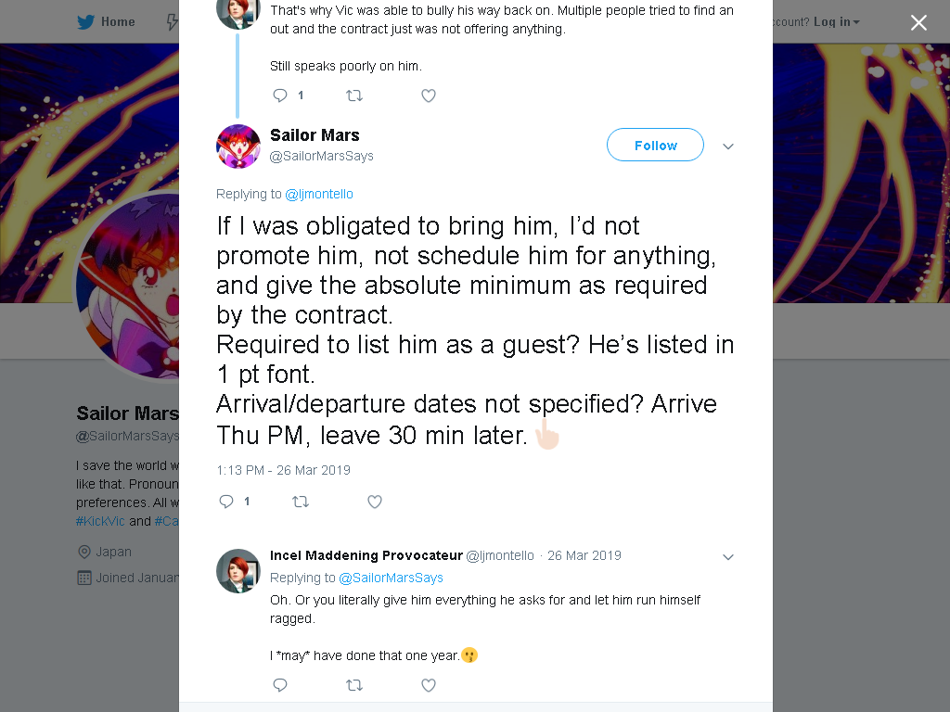The width and height of the screenshot is (950, 712).
Task: Retweet the Sailor Mars main tweet
Action: (x=301, y=502)
